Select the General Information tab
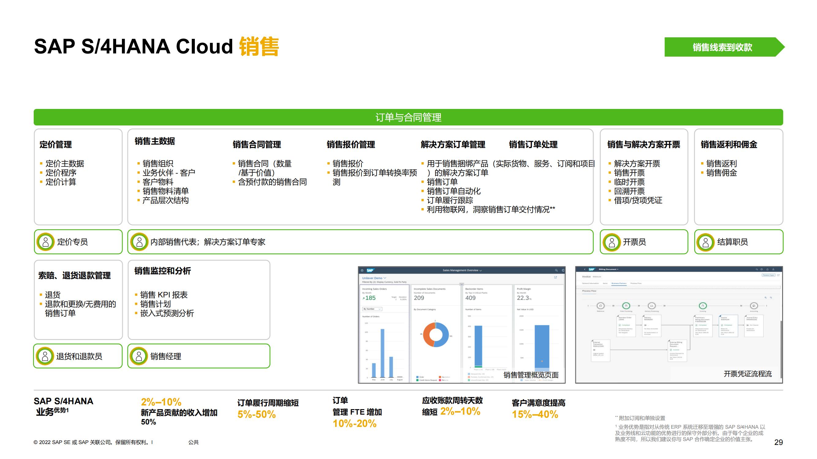The height and width of the screenshot is (459, 817). pyautogui.click(x=590, y=283)
